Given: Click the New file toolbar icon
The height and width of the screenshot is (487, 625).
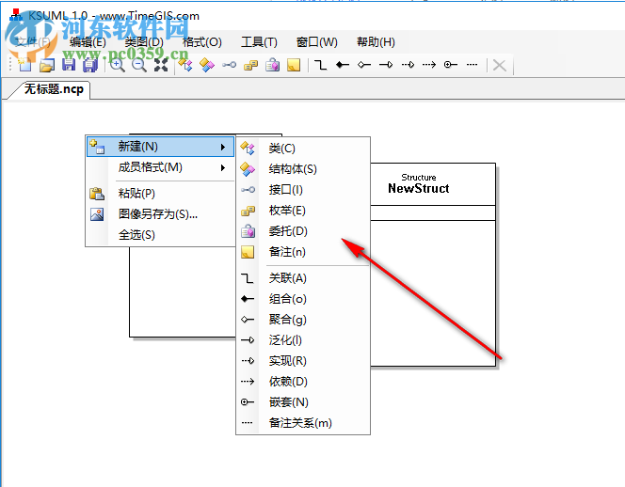Looking at the screenshot, I should click(x=25, y=65).
